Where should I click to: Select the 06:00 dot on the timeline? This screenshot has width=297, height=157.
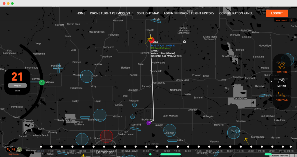[104, 147]
